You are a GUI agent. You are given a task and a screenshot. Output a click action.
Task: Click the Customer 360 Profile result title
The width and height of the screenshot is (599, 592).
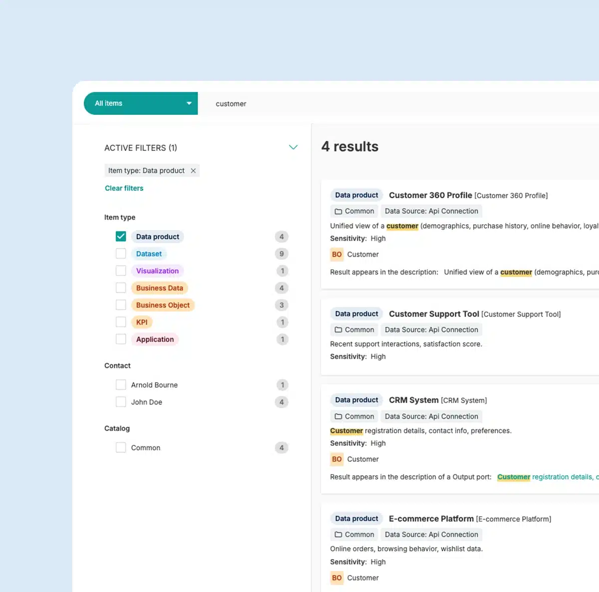(x=430, y=195)
